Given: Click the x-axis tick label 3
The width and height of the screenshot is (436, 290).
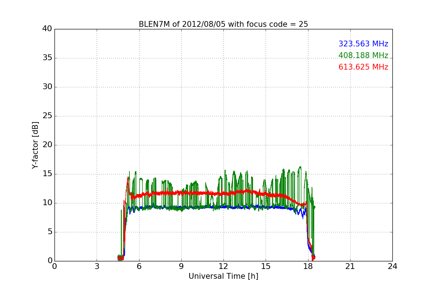Looking at the screenshot, I should click(x=97, y=266).
